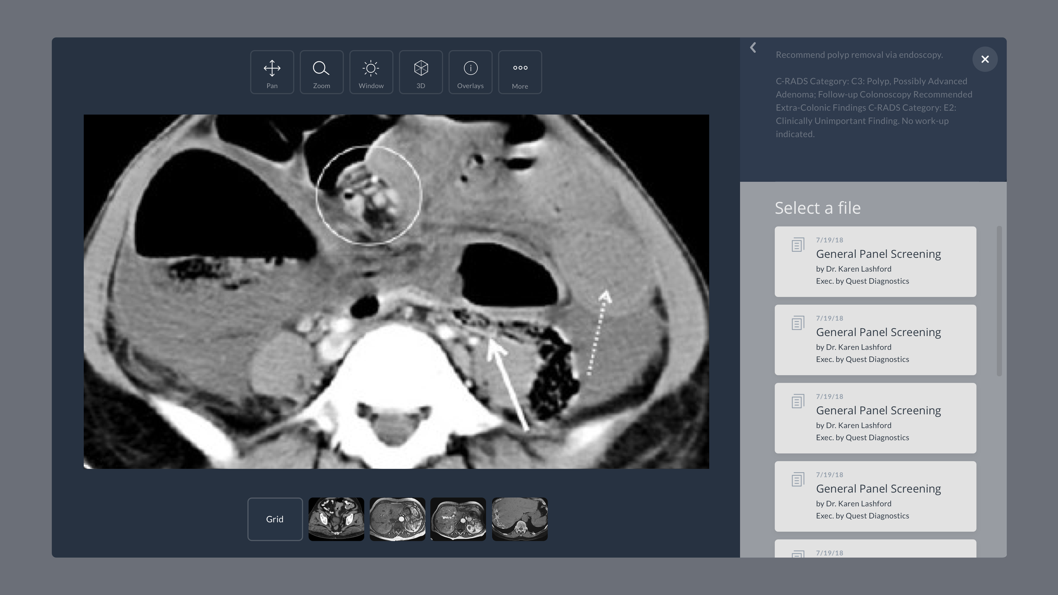Click document icon of fourth file card
1058x595 pixels.
[798, 479]
